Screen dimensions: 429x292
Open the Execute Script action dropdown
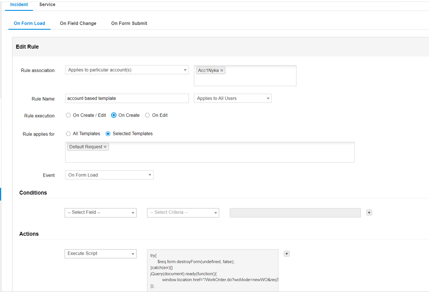pyautogui.click(x=100, y=254)
